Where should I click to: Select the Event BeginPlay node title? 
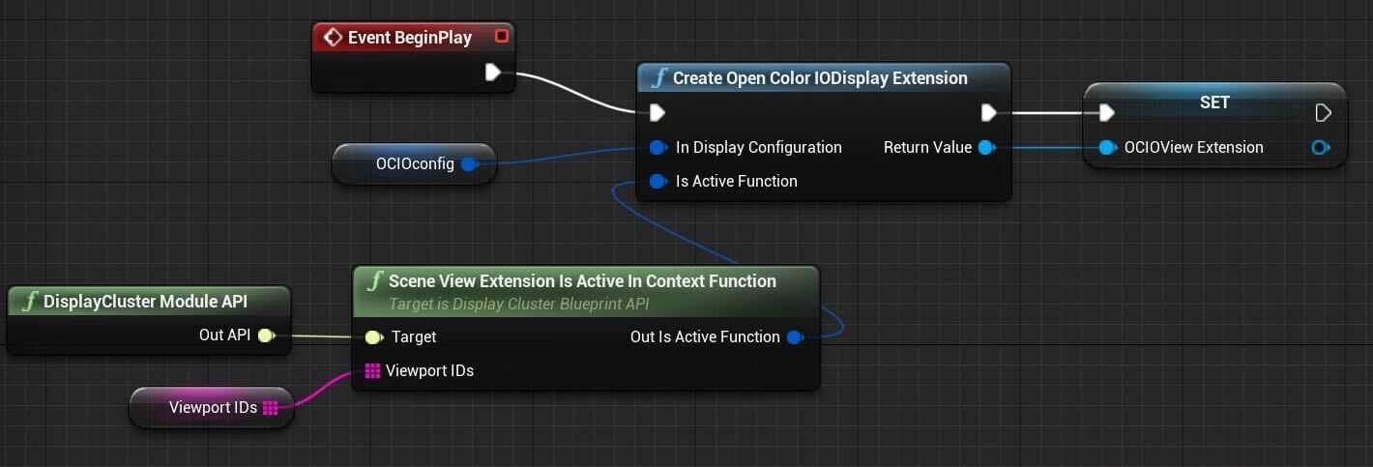[x=410, y=38]
